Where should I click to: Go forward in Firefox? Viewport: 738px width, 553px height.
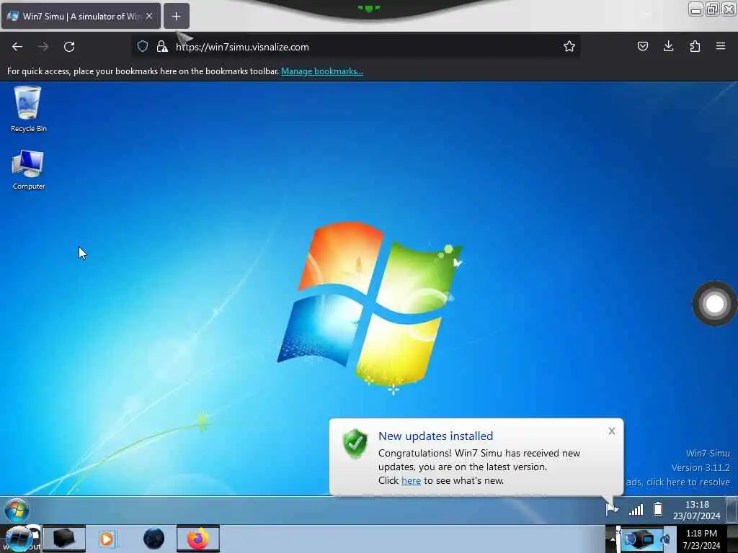[43, 47]
